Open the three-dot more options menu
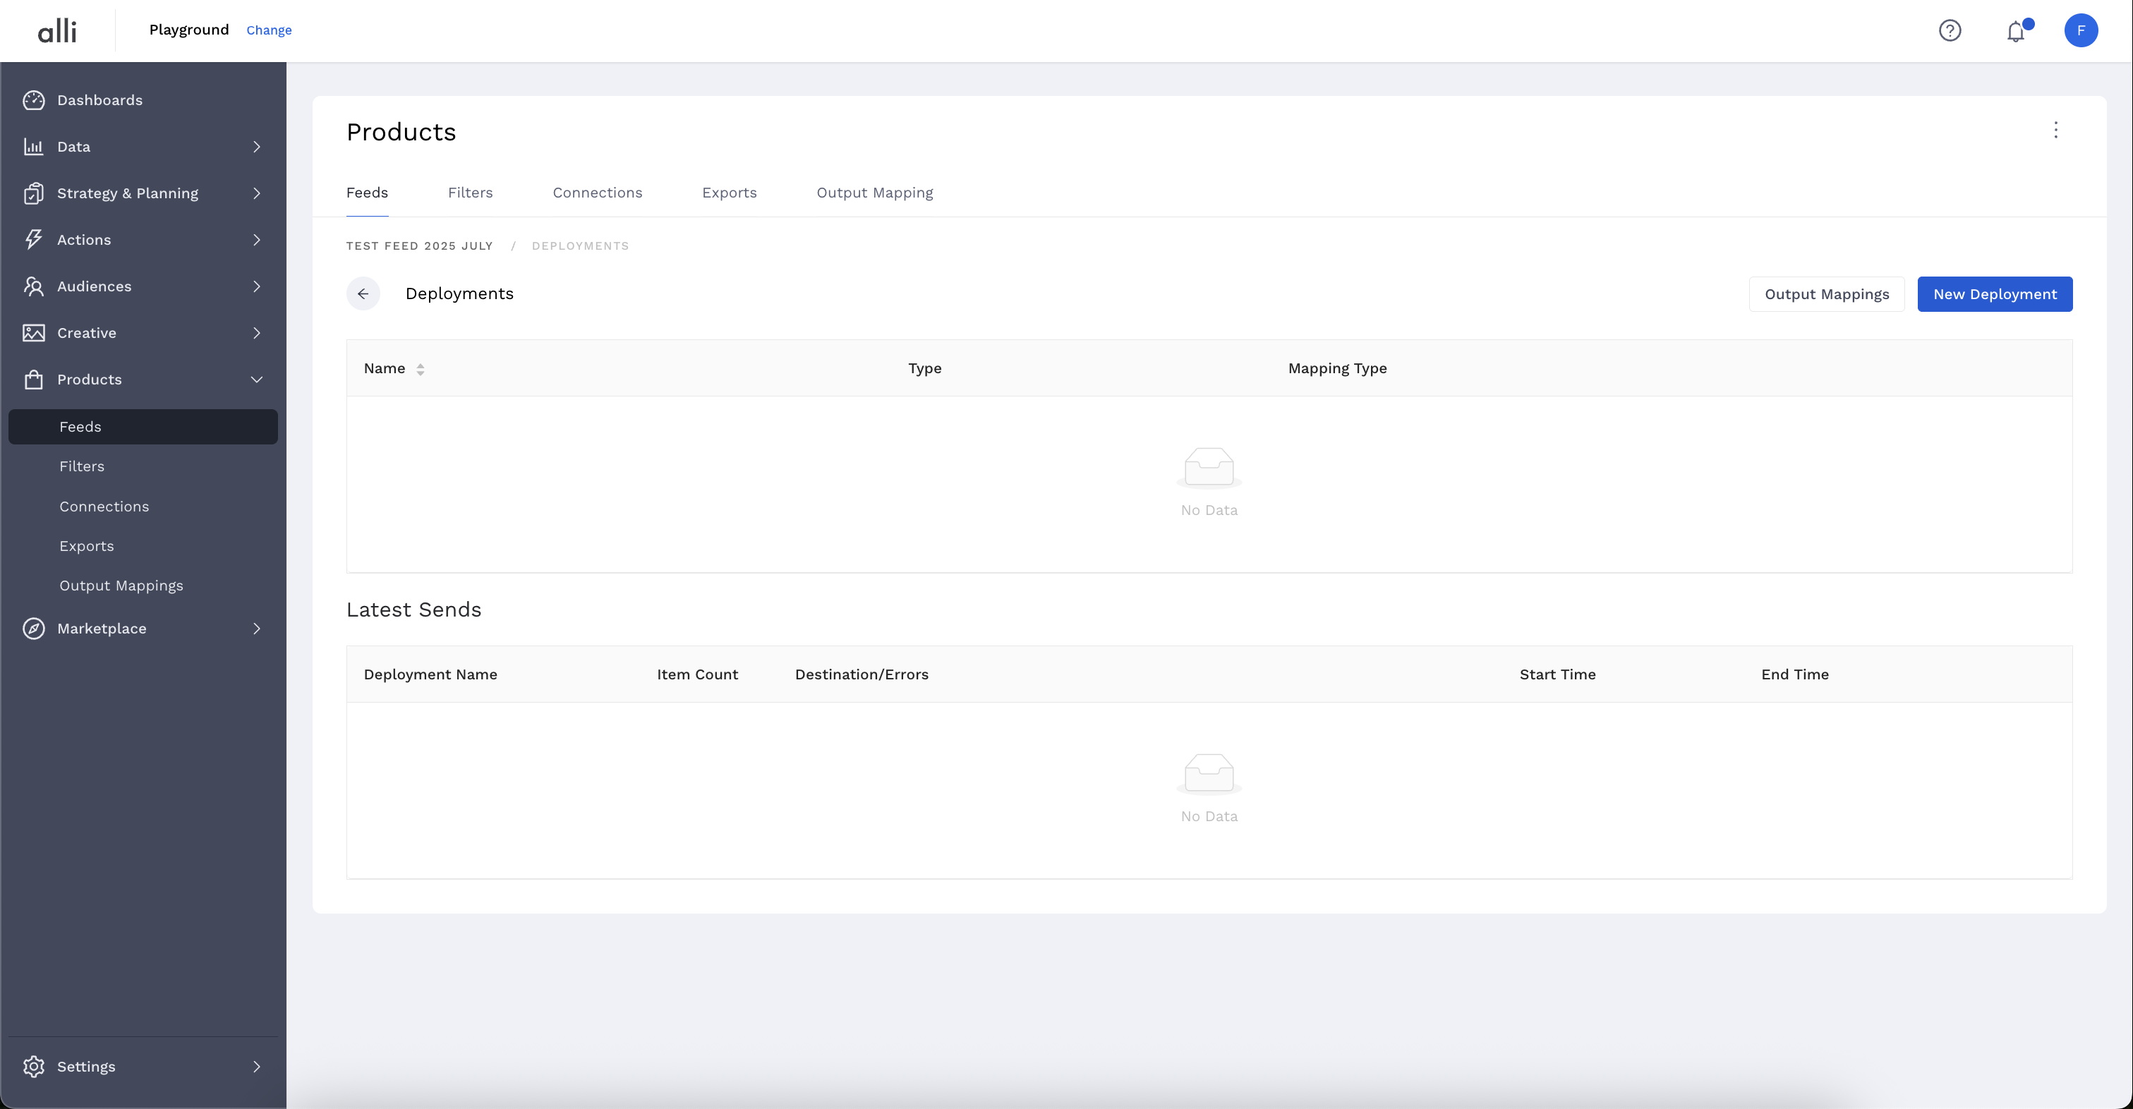 click(2055, 130)
